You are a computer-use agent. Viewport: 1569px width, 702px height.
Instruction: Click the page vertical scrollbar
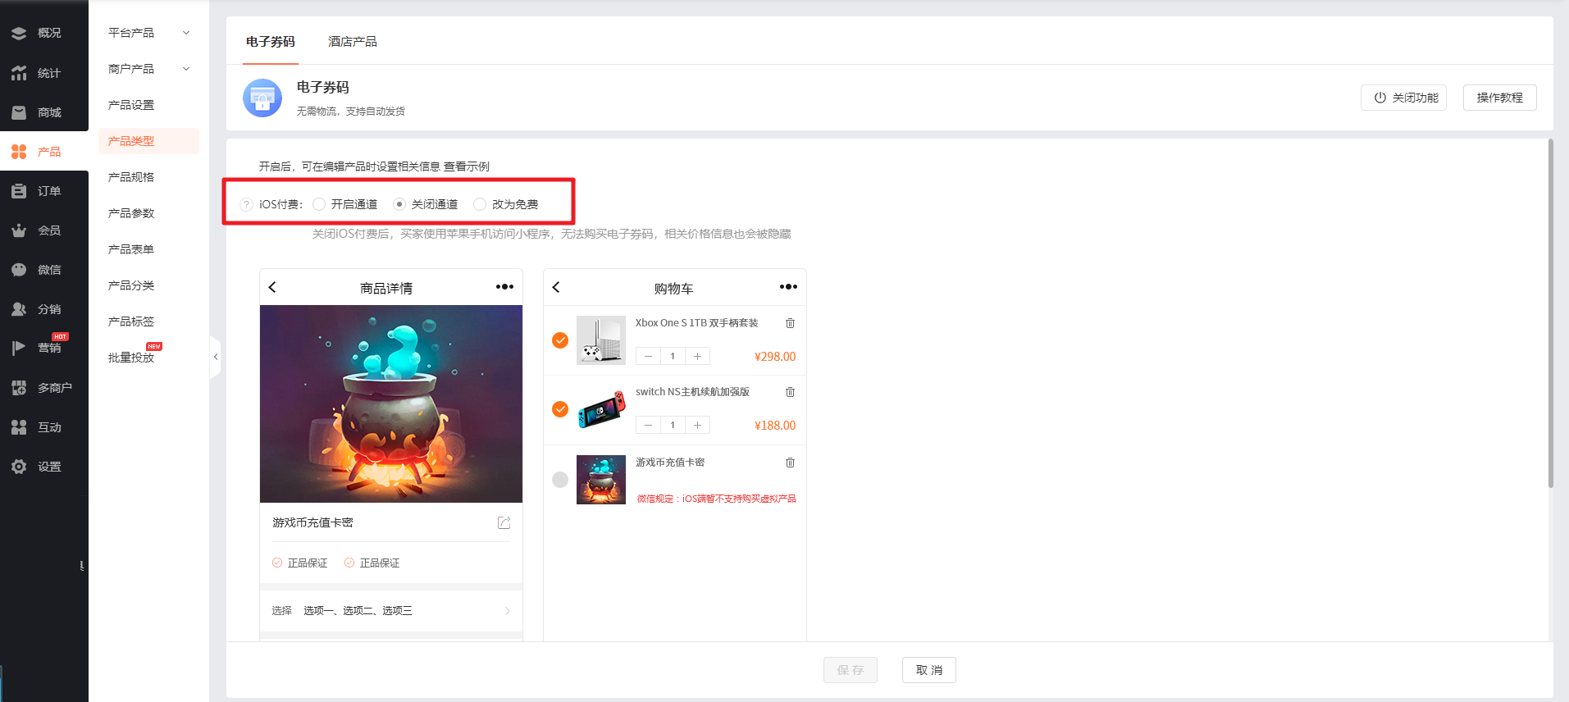click(x=1550, y=313)
